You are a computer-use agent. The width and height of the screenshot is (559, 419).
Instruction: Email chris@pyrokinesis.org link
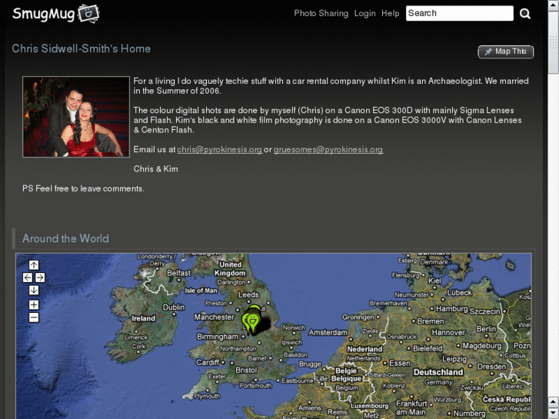pos(220,149)
